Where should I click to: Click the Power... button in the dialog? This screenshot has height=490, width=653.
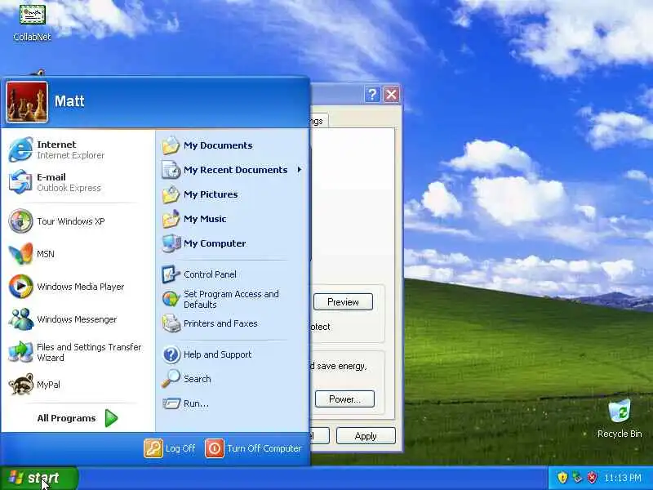pyautogui.click(x=344, y=399)
